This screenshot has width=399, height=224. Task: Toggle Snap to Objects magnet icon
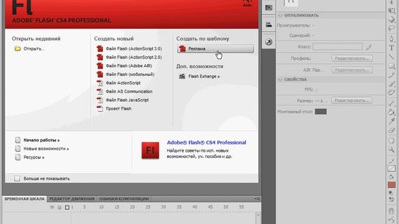coord(392,211)
